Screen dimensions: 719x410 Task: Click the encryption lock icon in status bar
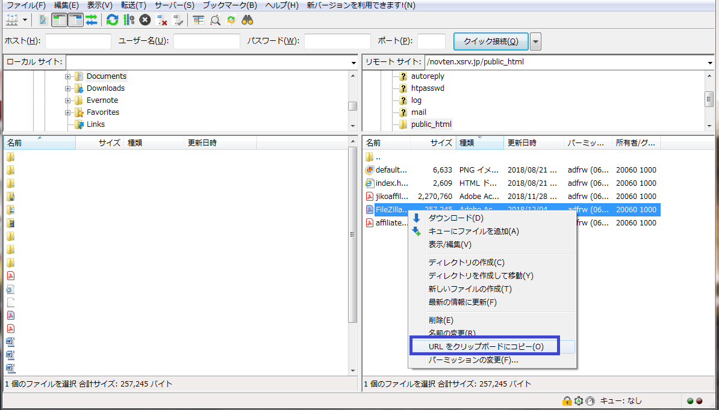tap(567, 401)
